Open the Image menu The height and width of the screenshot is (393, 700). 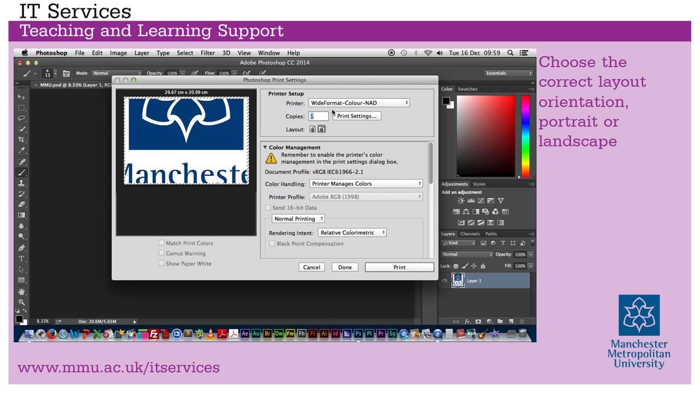[x=118, y=53]
